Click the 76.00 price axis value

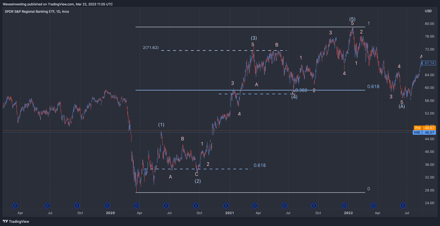point(429,36)
